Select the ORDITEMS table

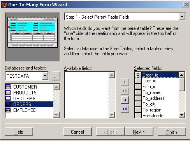[x=29, y=98]
